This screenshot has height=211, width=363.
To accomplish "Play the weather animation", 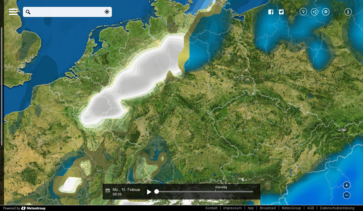I will coord(149,192).
